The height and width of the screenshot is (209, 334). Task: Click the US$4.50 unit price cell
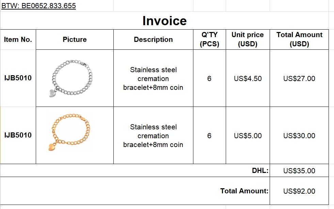[x=248, y=78]
